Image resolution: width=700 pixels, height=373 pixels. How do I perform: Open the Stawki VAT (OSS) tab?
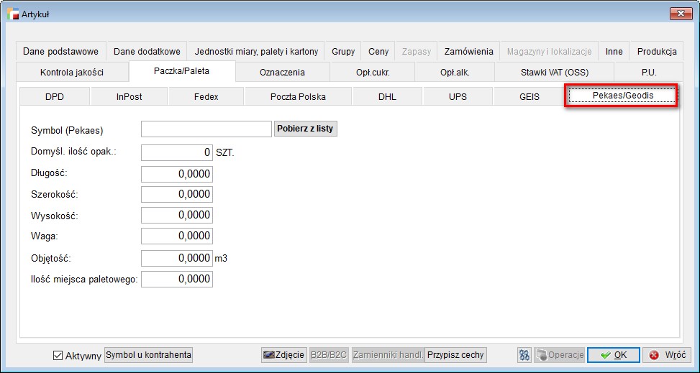pos(554,72)
